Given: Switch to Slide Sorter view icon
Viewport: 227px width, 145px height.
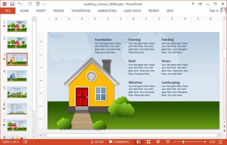Looking at the screenshot, I should pos(149,141).
